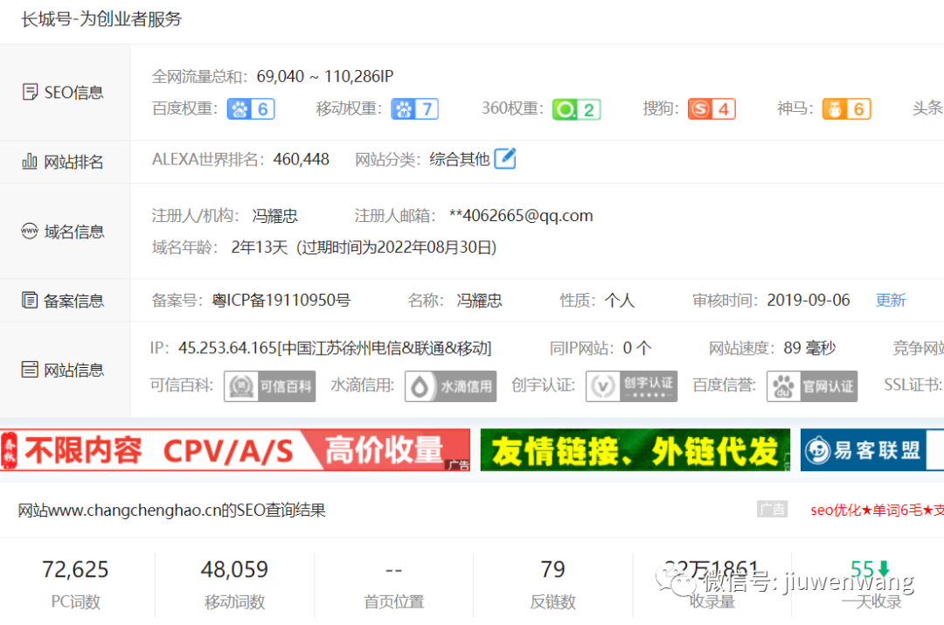Click the traffic total 69,040 ~ 110,286IP
The image size is (944, 625).
point(325,76)
